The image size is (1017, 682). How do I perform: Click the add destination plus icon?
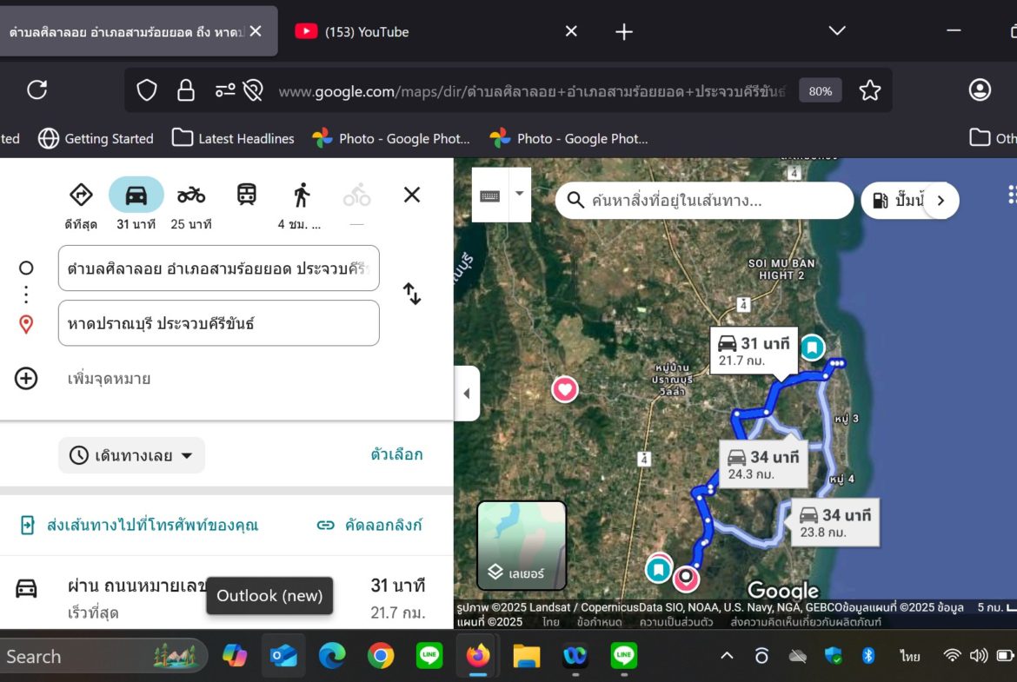point(26,379)
